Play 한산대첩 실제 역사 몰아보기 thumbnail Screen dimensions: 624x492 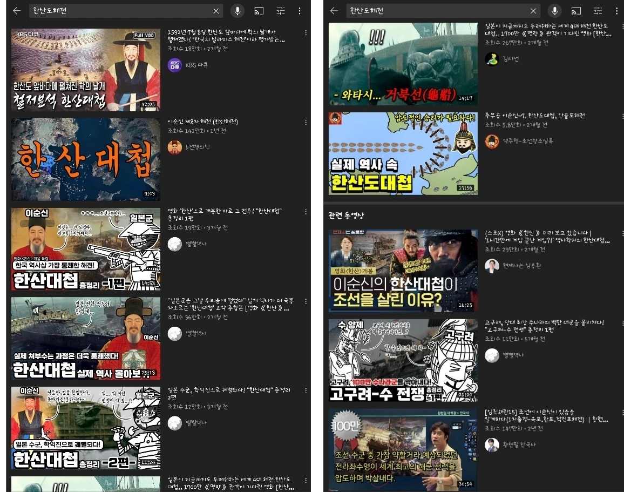pyautogui.click(x=86, y=338)
